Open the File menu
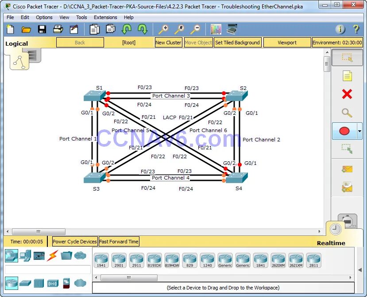367x297 pixels. (10, 17)
